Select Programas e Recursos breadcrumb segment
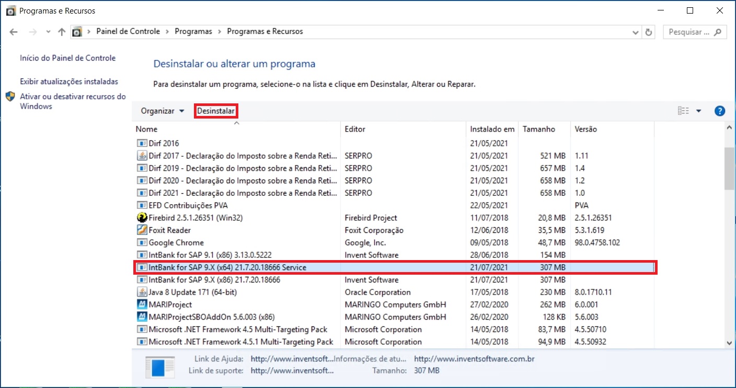The height and width of the screenshot is (388, 736). pos(265,31)
